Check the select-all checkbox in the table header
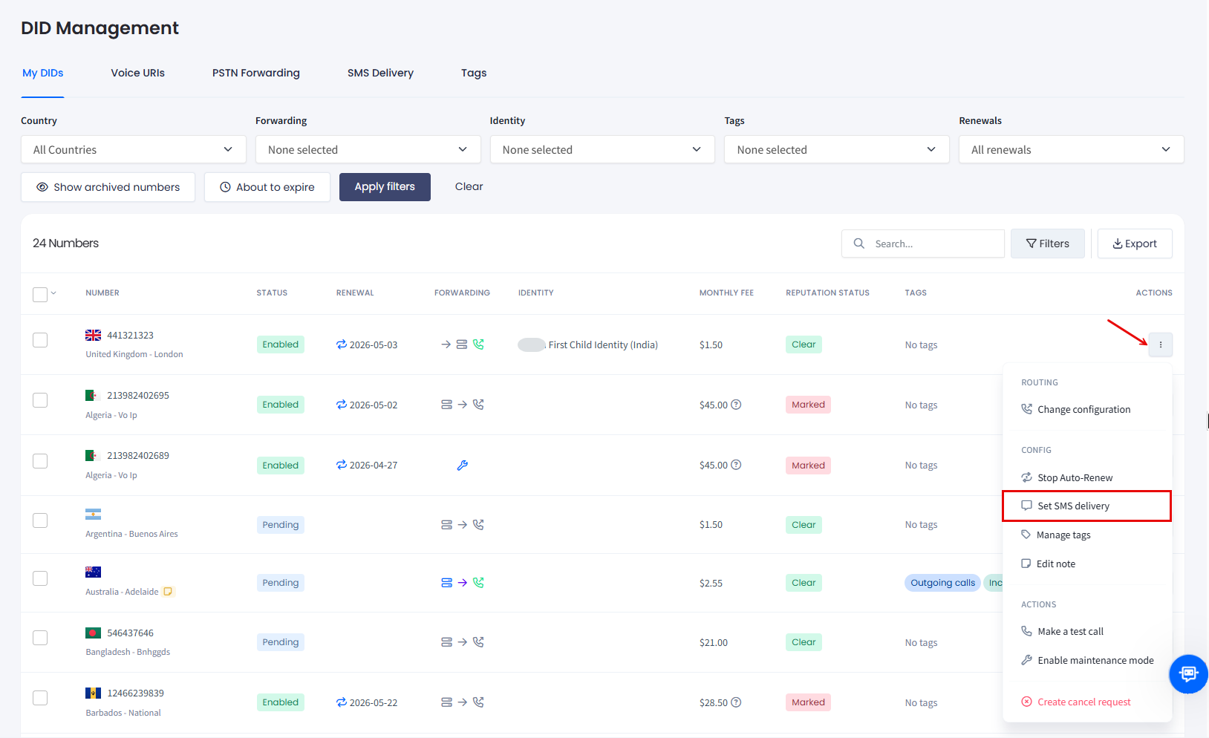 [x=40, y=295]
